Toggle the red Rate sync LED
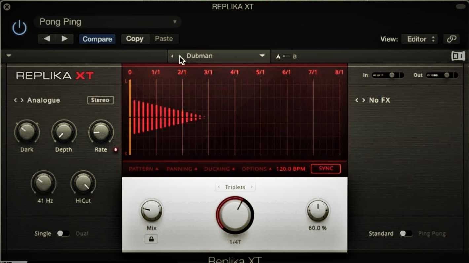 point(116,150)
